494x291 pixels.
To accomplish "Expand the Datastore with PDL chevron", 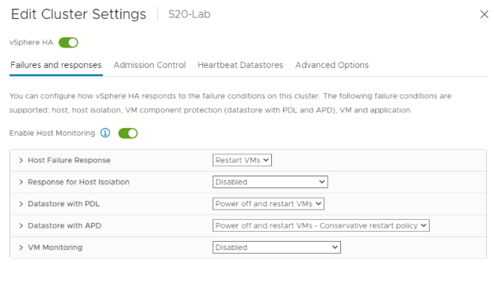I will (x=21, y=204).
